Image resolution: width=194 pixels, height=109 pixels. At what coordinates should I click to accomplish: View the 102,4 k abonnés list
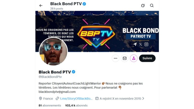pos(76,105)
